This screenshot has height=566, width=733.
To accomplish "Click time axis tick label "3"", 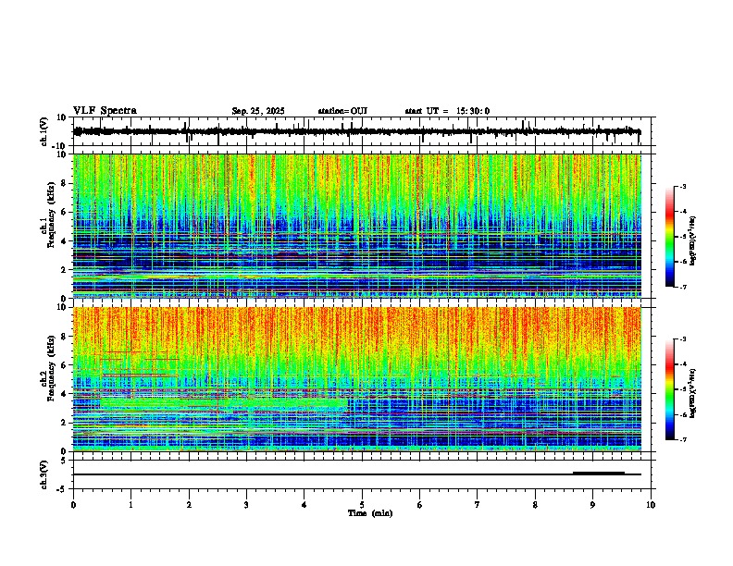I will pyautogui.click(x=246, y=505).
